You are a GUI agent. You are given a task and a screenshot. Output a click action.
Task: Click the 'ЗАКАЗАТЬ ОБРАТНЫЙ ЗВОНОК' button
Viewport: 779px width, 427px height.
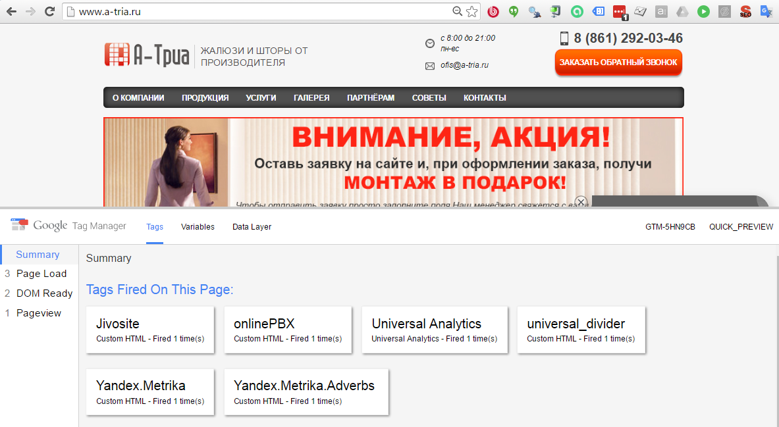click(x=618, y=63)
